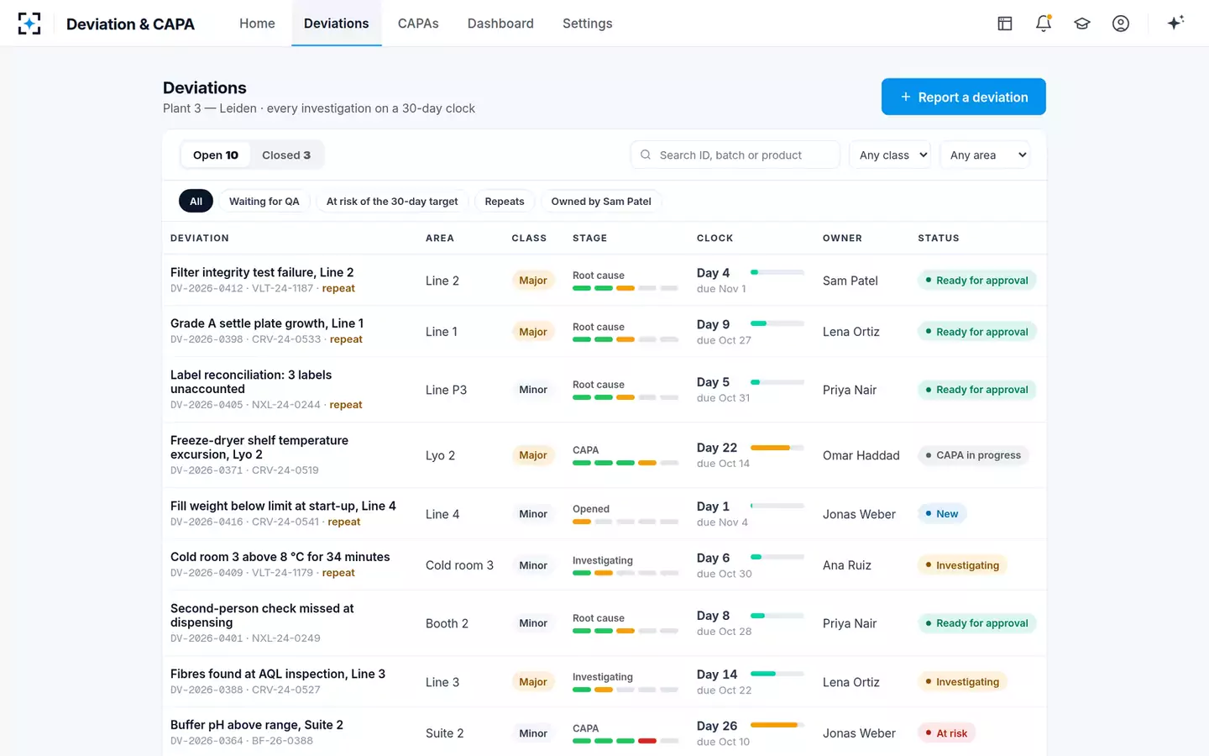This screenshot has height=756, width=1209.
Task: Toggle the Repeats filter chip
Action: [505, 202]
